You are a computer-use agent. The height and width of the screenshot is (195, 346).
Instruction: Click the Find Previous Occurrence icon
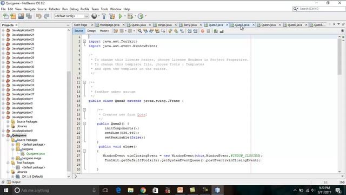tap(145, 31)
